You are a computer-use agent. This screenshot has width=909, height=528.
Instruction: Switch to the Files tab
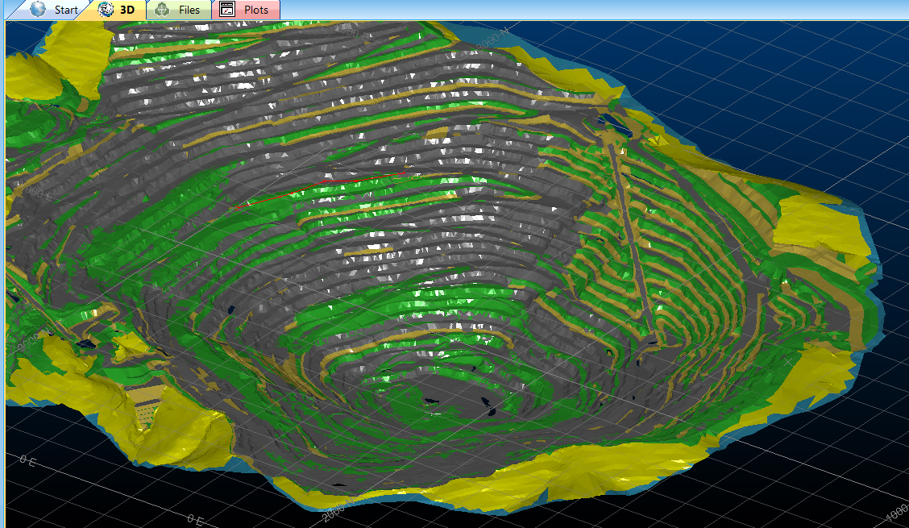pos(182,10)
